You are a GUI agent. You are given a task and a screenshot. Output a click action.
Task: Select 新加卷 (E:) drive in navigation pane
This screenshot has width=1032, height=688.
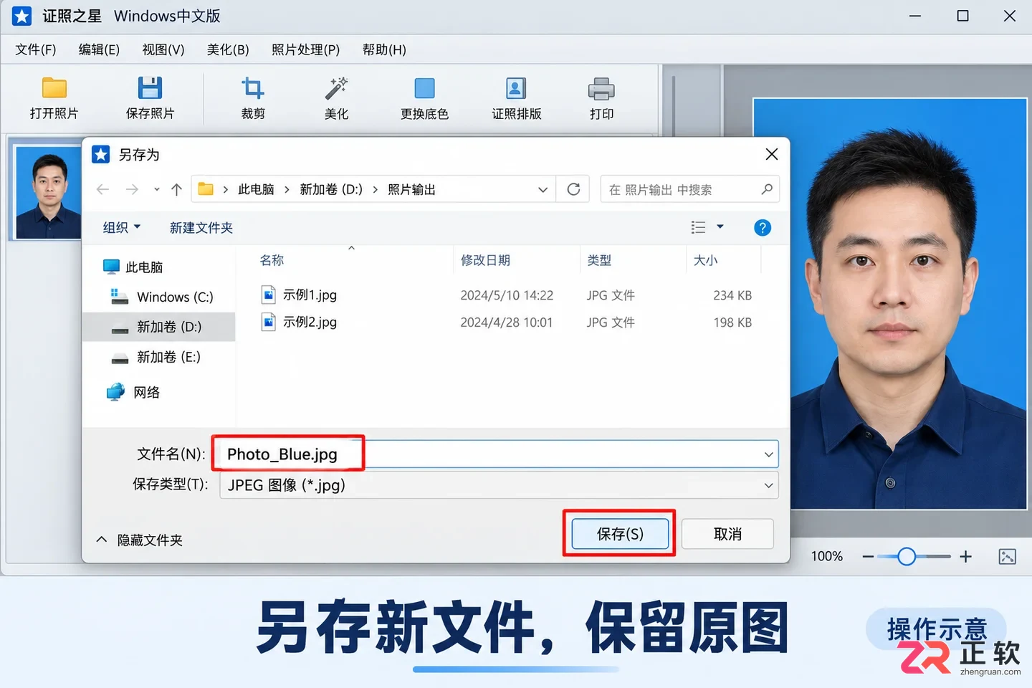[156, 357]
